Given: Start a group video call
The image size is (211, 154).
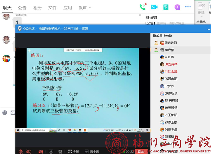Looking at the screenshot, I should 154,7.
